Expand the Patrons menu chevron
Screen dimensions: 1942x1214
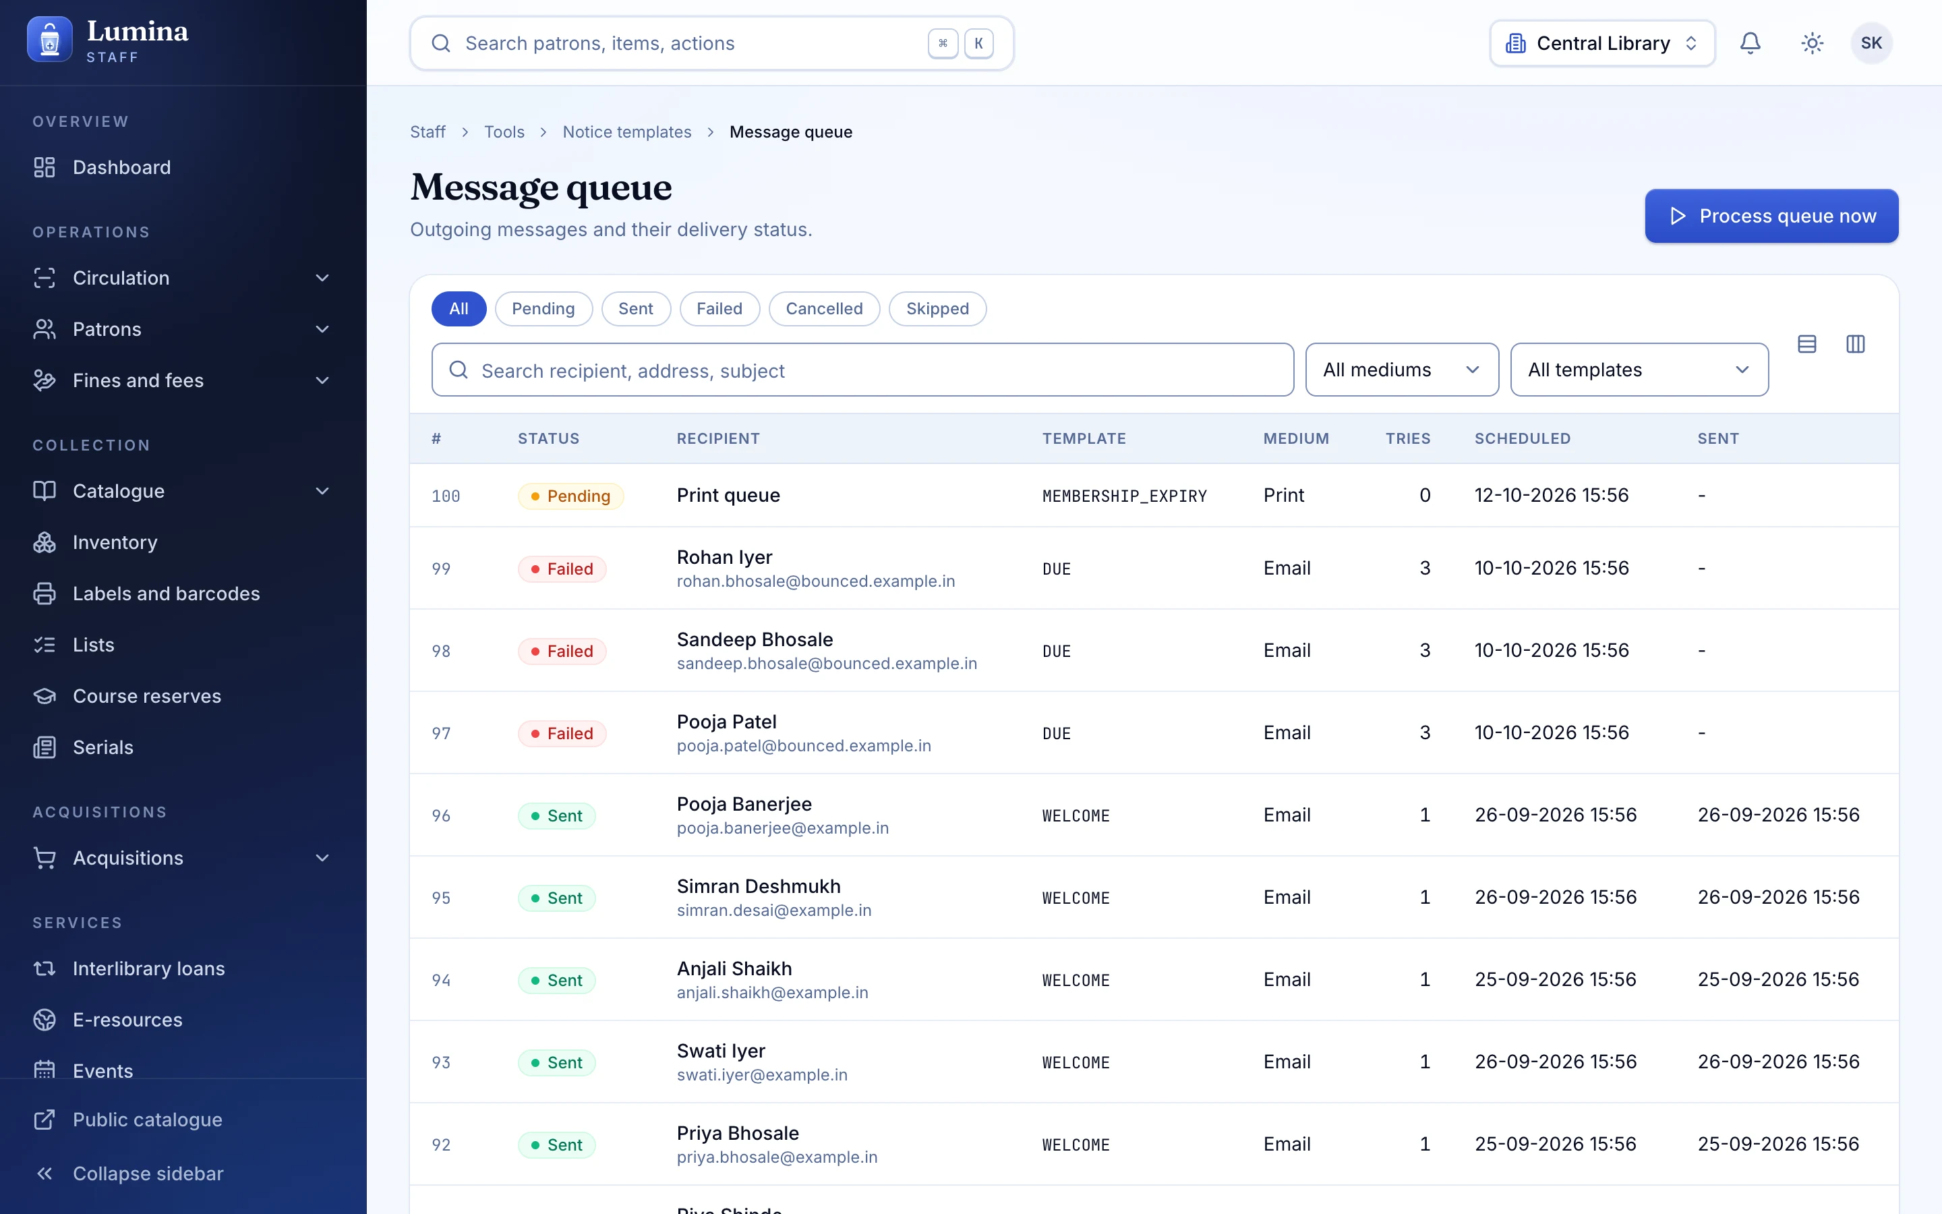[322, 329]
